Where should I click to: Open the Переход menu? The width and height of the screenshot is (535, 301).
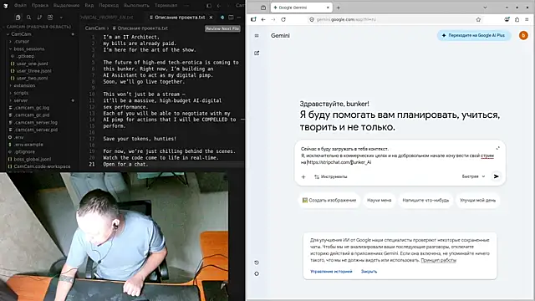click(x=109, y=6)
